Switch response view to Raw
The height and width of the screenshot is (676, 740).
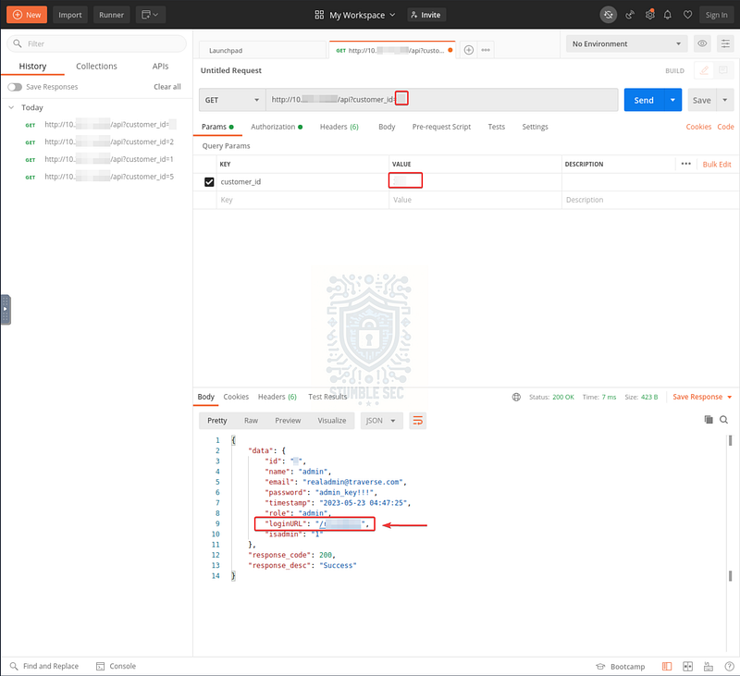[251, 421]
